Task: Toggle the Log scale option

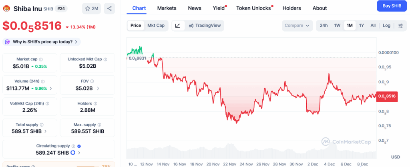Action: click(x=386, y=26)
